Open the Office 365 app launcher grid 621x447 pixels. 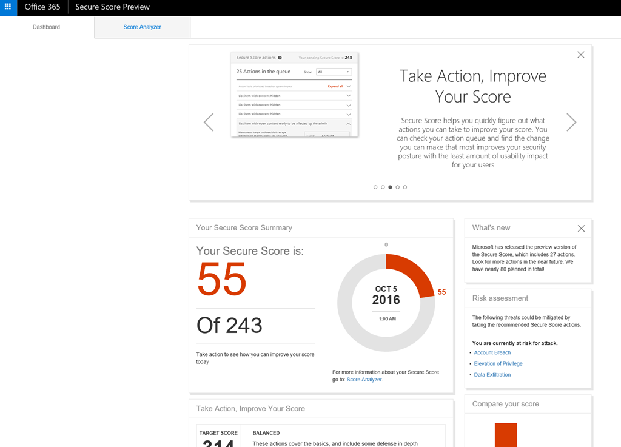tap(8, 7)
